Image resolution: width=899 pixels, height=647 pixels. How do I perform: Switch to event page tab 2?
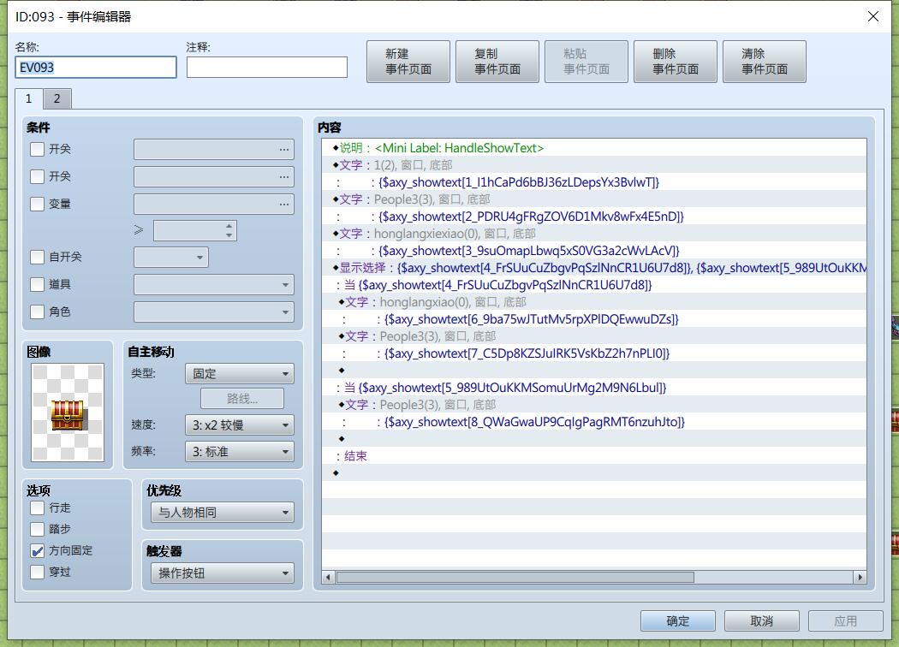click(x=57, y=98)
